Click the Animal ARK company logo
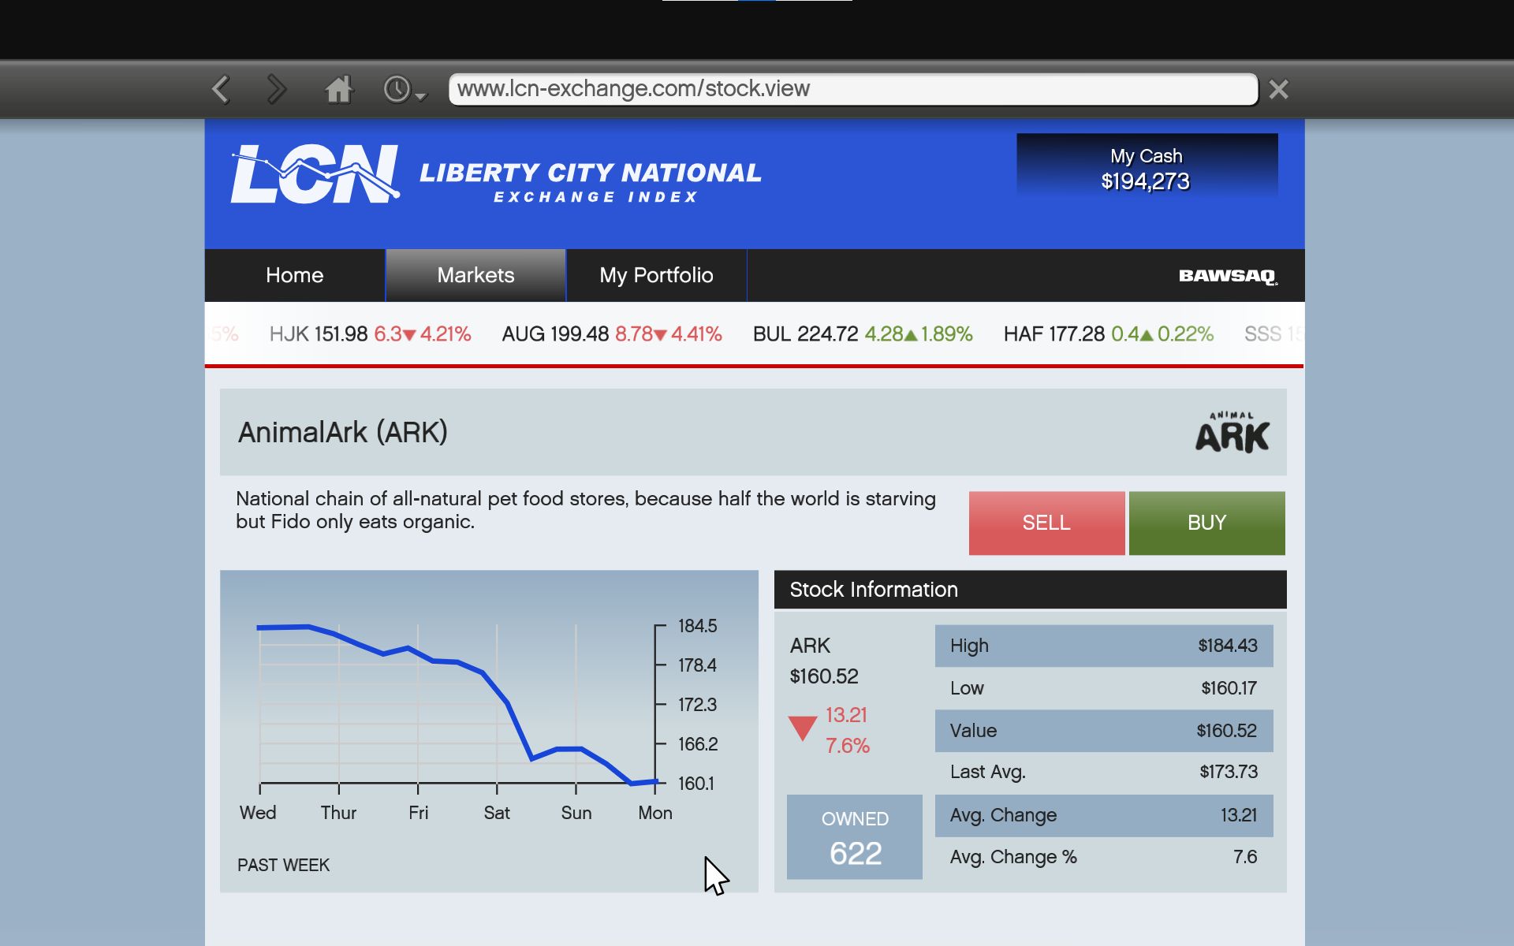 click(x=1232, y=432)
